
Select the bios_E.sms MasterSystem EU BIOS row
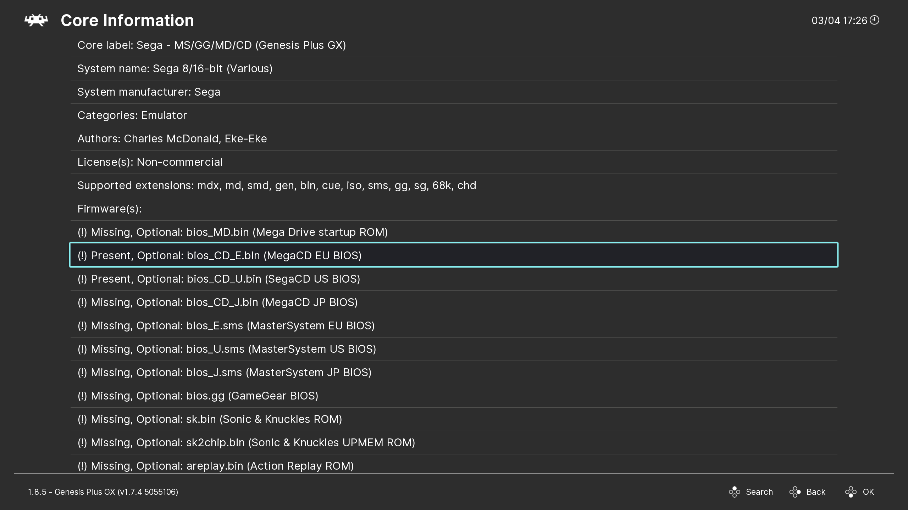click(x=454, y=325)
